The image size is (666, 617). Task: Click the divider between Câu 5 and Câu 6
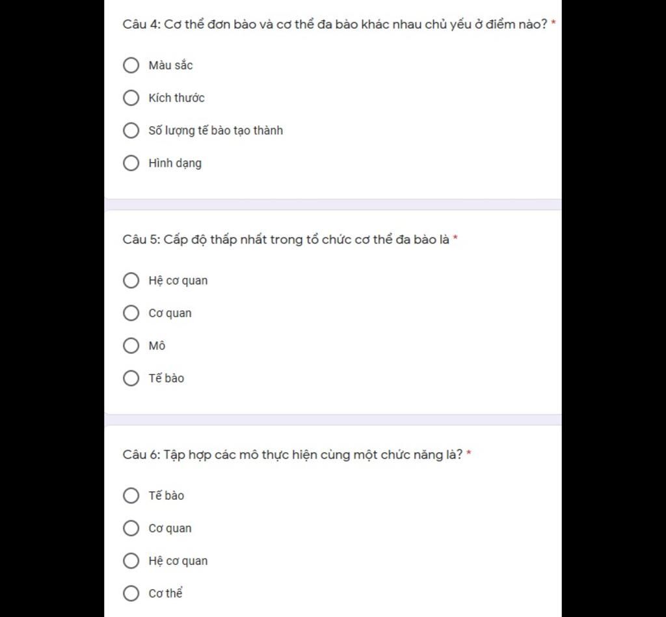click(332, 420)
